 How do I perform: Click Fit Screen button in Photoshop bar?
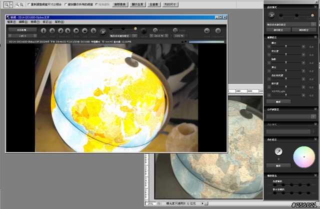coord(137,4)
